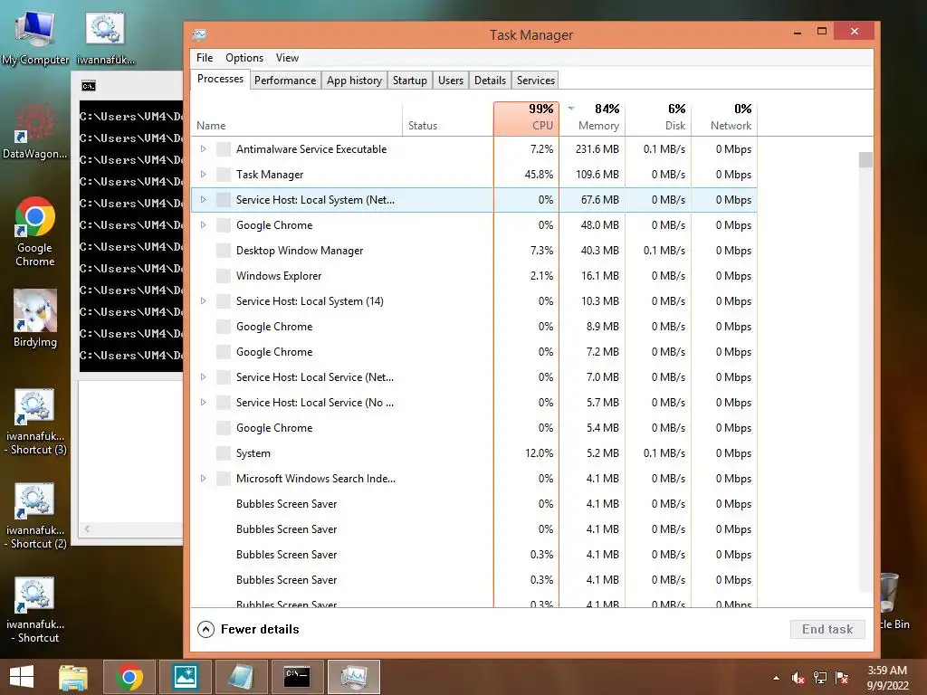Select the System process row
This screenshot has width=927, height=695.
[x=474, y=453]
